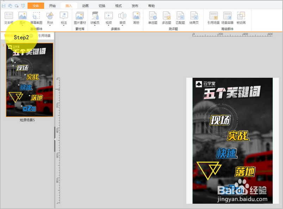The image size is (283, 209).
Task: Click the move-scene-down arrow icon
Action: click(31, 36)
